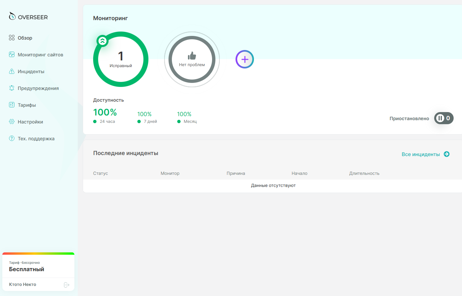Open the Исправный monitors circle
Image resolution: width=462 pixels, height=296 pixels.
click(x=121, y=59)
